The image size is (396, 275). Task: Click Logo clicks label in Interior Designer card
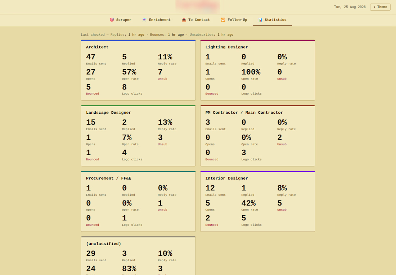pyautogui.click(x=252, y=225)
